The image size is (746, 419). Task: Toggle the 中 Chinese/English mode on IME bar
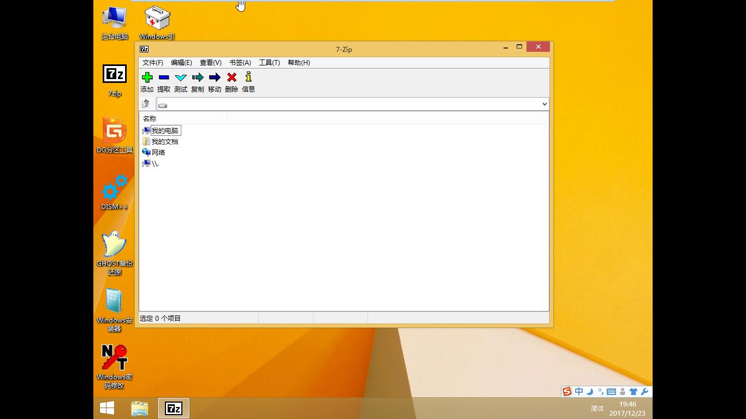pos(579,392)
